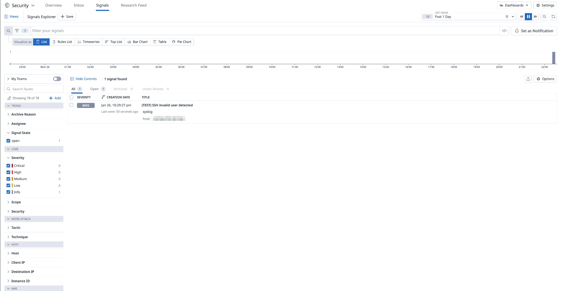Click the zoom out magnifier icon

point(544,17)
